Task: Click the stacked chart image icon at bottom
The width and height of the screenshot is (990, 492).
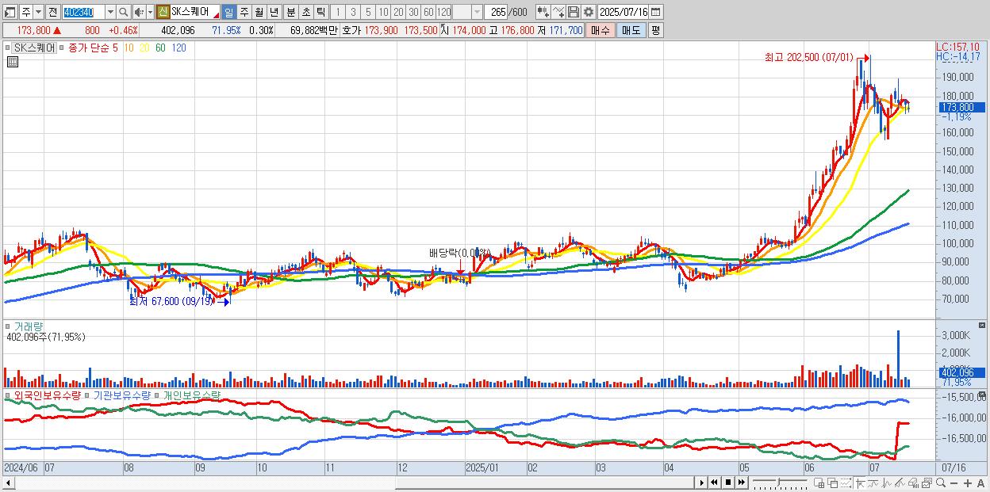Action: coord(927,483)
